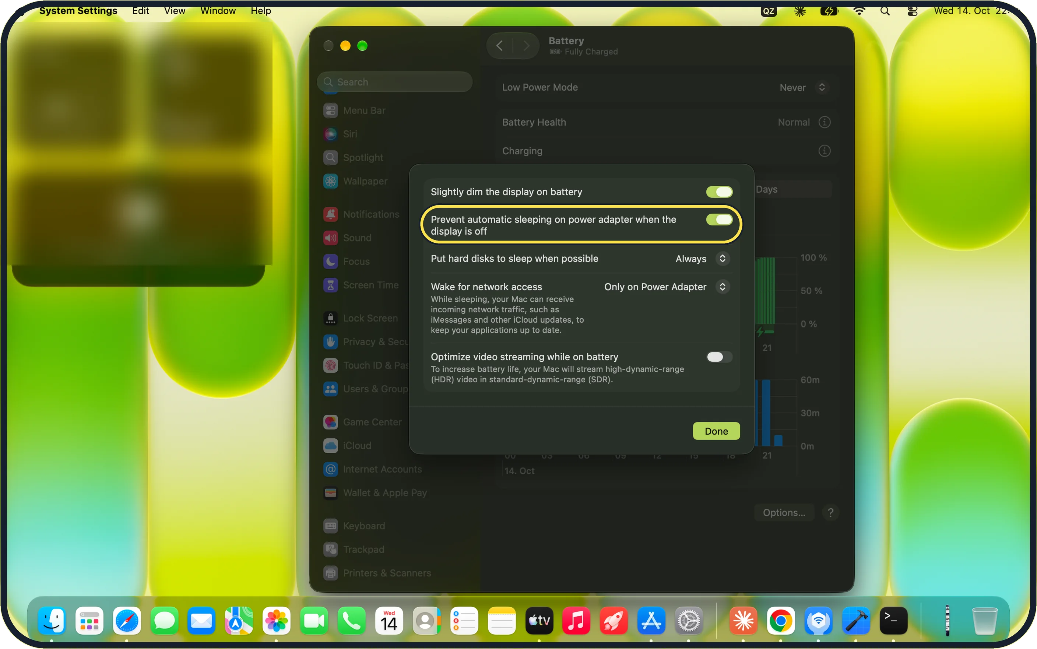This screenshot has height=649, width=1037.
Task: Click the Options... button
Action: pos(783,512)
